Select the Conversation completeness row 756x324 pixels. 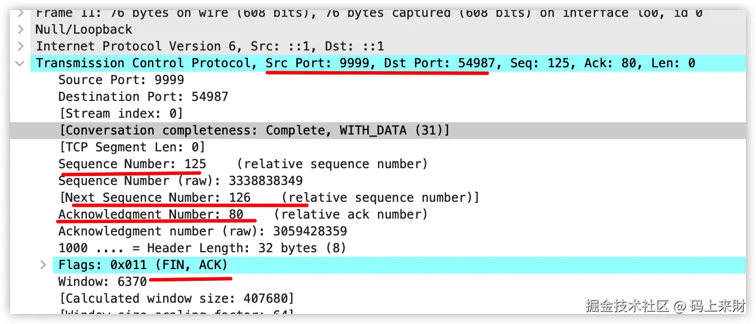[253, 131]
